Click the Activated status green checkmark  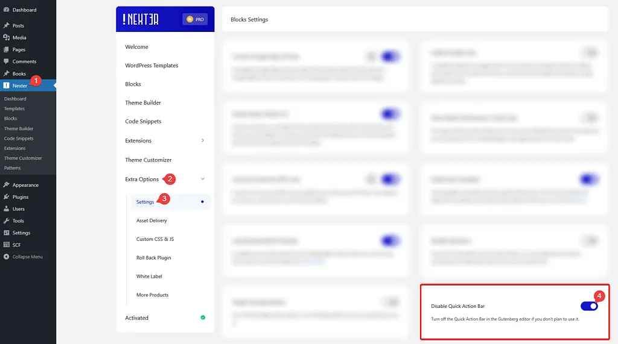pyautogui.click(x=203, y=317)
